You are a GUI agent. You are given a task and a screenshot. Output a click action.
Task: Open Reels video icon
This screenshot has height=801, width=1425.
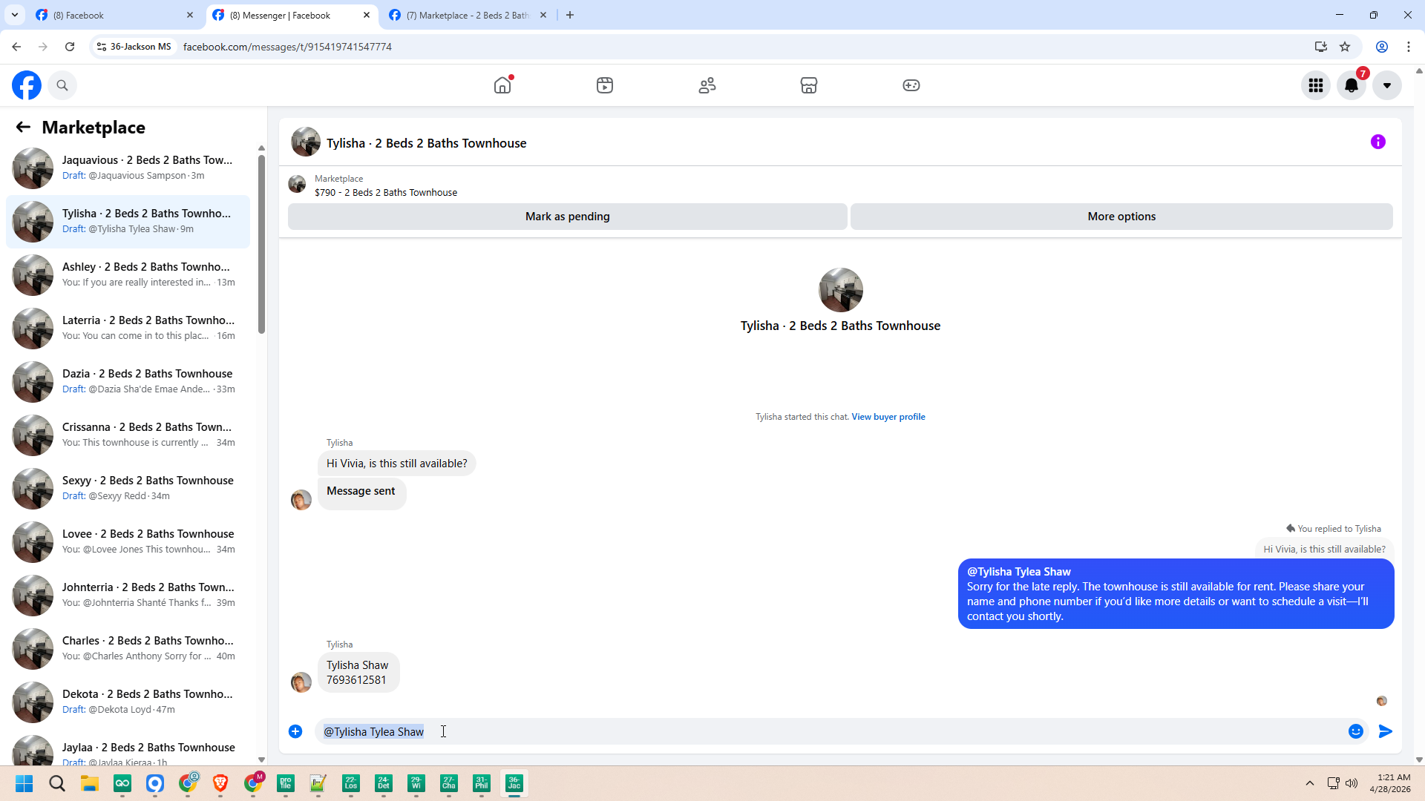pyautogui.click(x=605, y=85)
